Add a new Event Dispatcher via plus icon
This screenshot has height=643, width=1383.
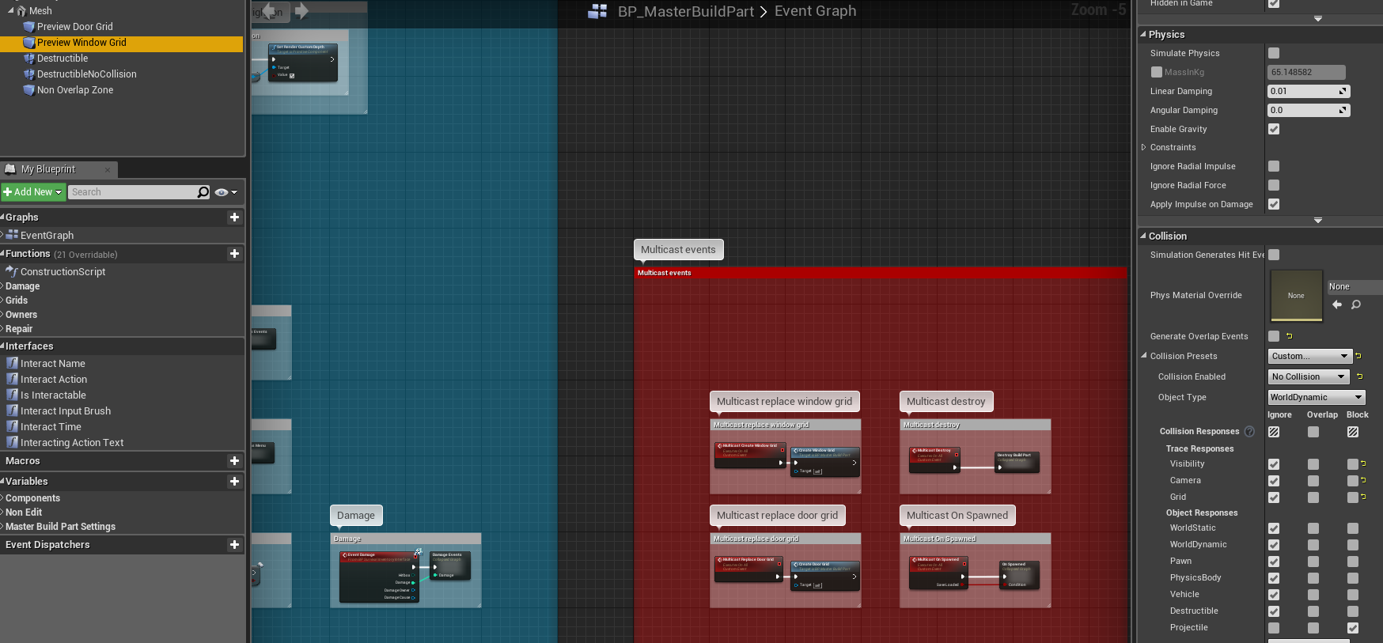pos(234,544)
